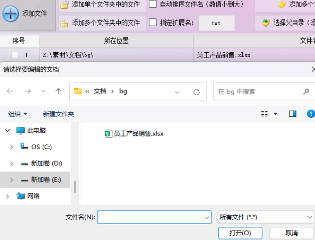Open the 组织 menu
This screenshot has height=240, width=315.
(17, 114)
